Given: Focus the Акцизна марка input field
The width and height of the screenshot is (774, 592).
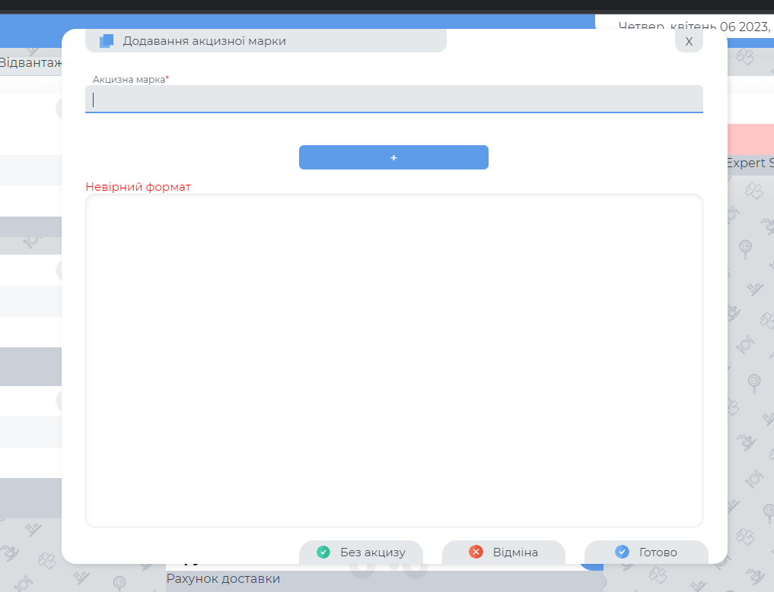Looking at the screenshot, I should (x=393, y=100).
